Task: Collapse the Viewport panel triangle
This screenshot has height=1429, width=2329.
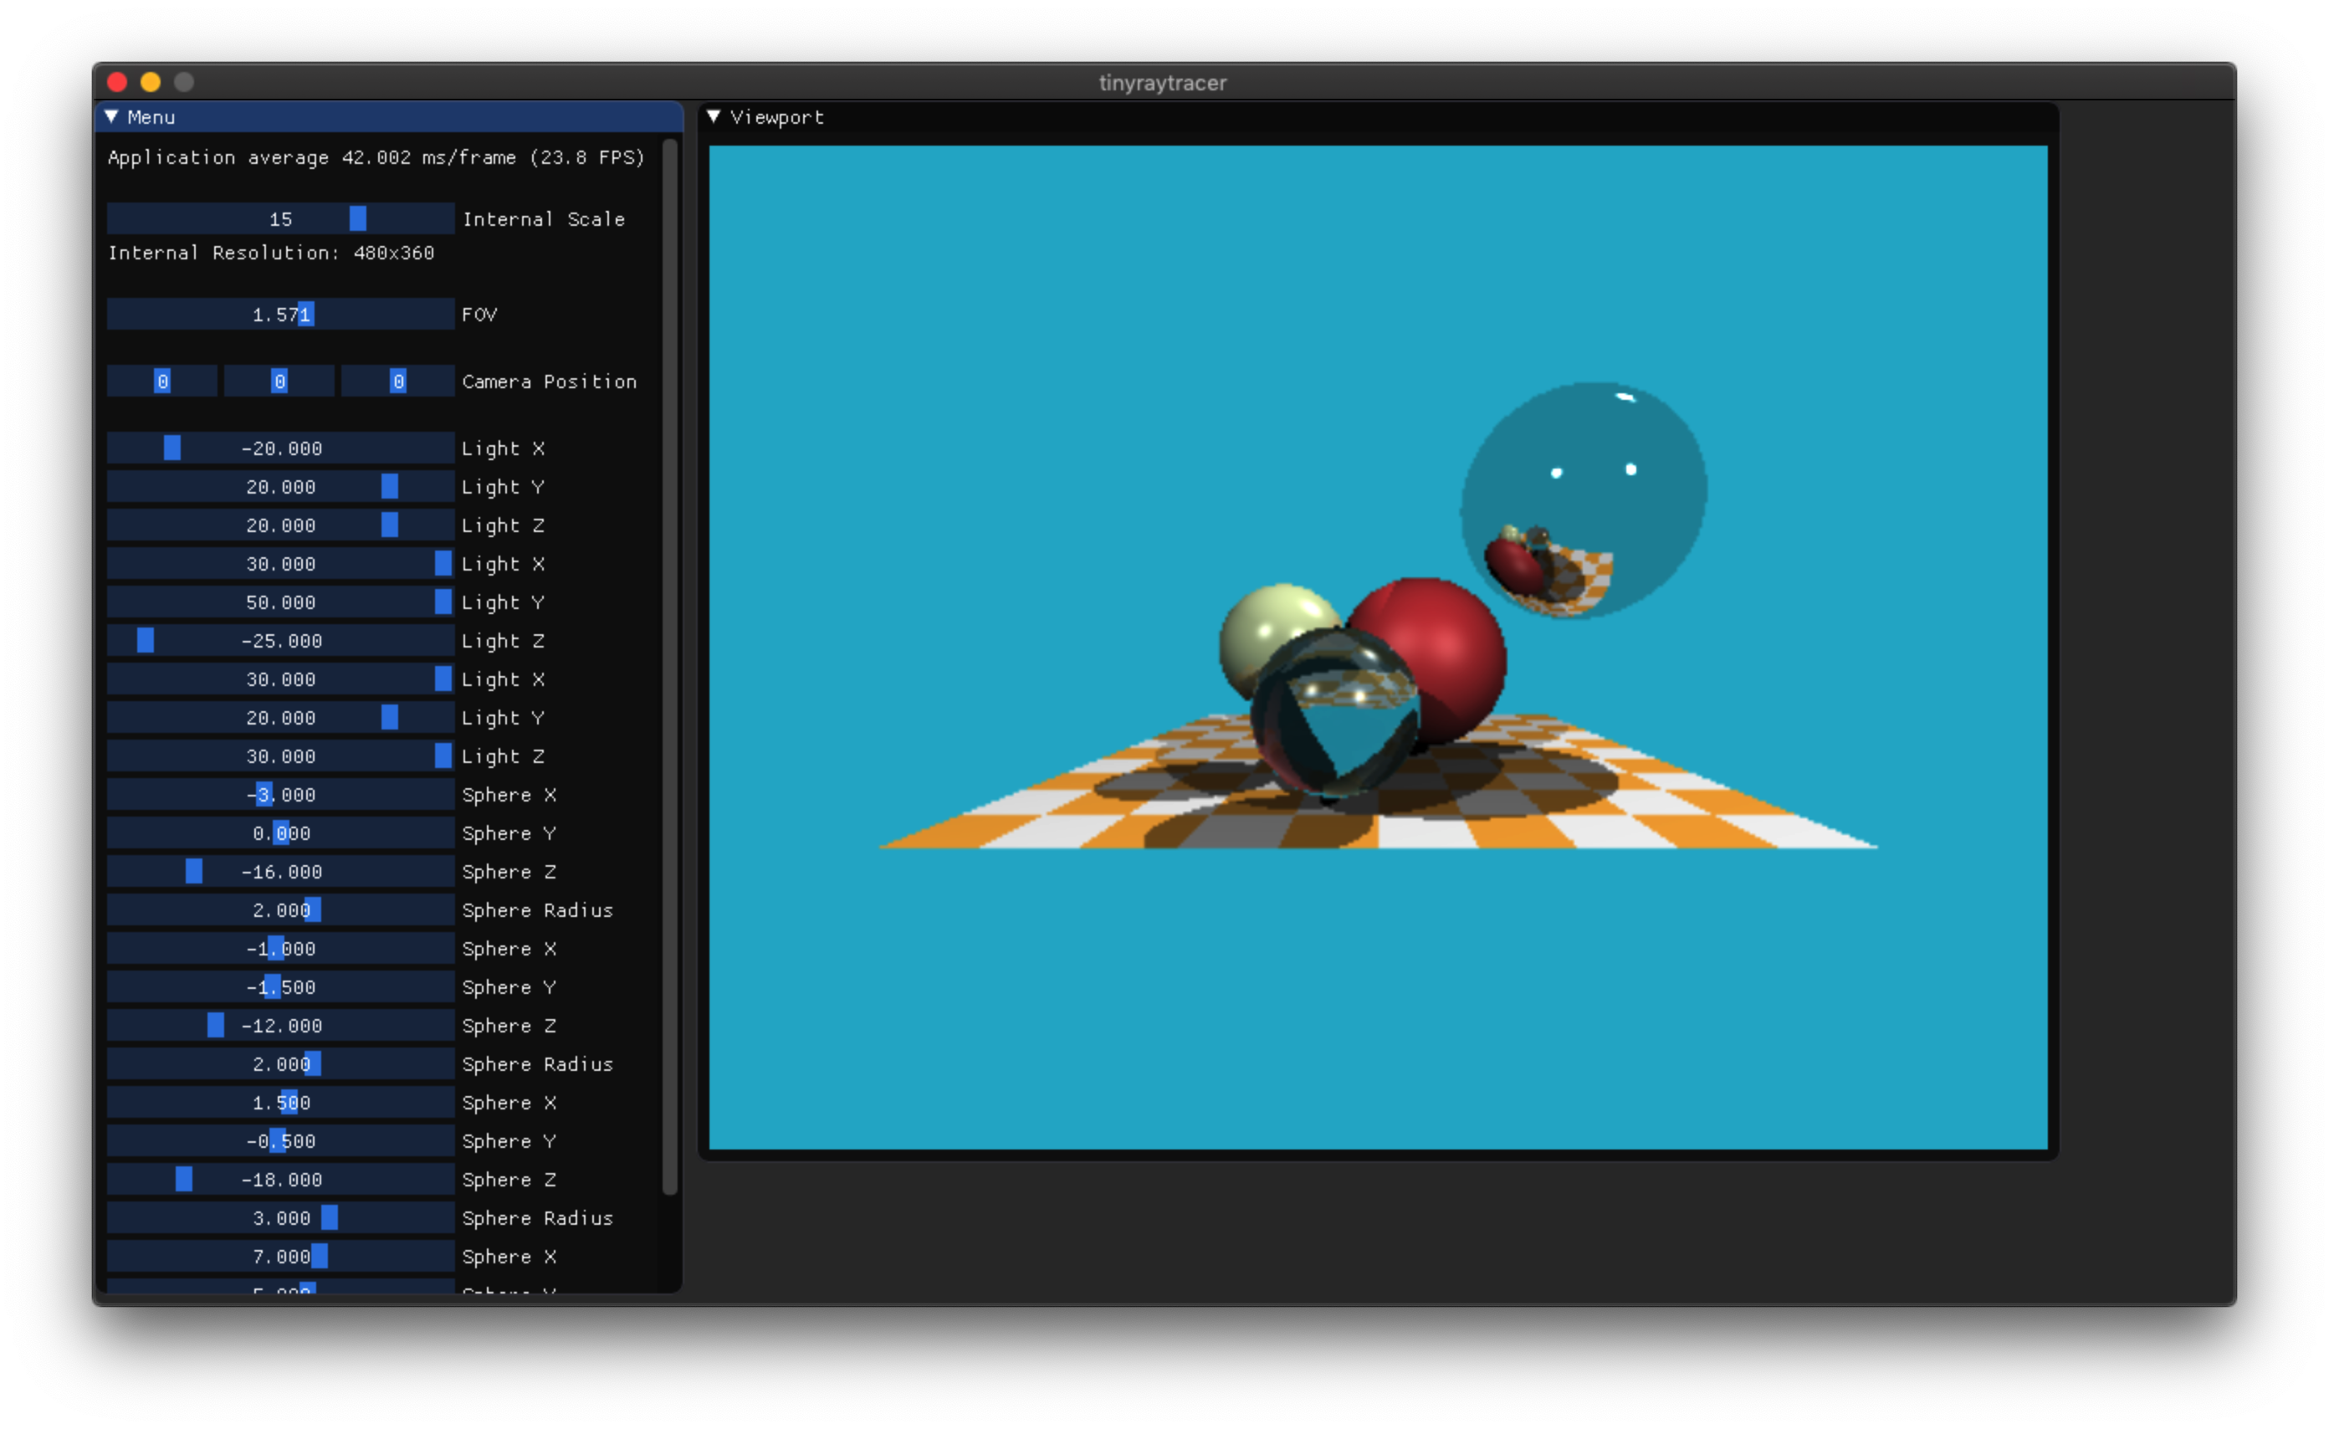Action: tap(714, 116)
